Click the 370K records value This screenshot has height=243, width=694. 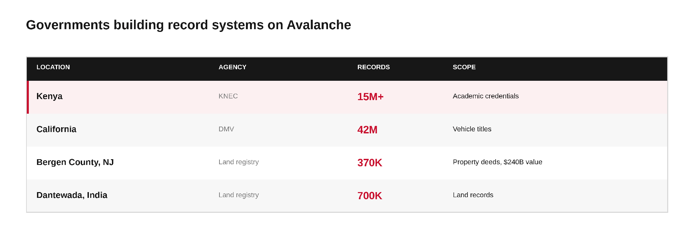coord(370,163)
